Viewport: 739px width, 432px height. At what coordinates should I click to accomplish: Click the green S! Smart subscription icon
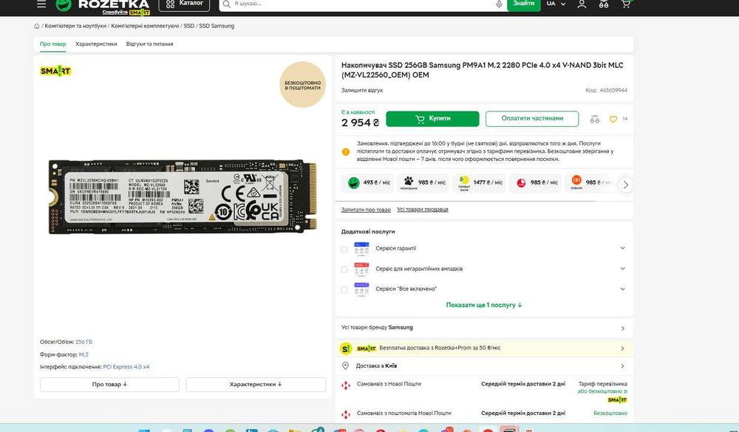tap(346, 349)
